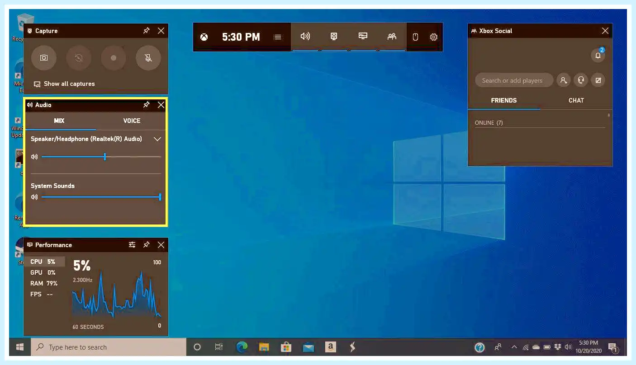
Task: Switch to the FRIENDS tab
Action: coord(504,101)
